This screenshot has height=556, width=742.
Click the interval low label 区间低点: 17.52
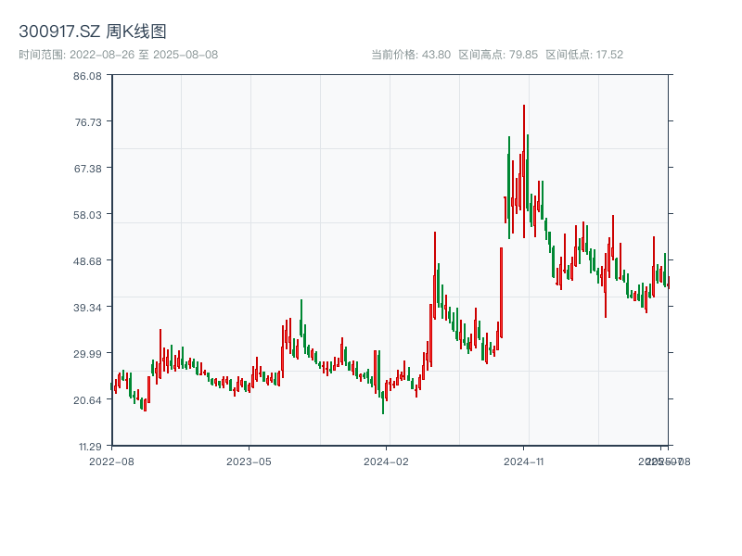tap(584, 55)
